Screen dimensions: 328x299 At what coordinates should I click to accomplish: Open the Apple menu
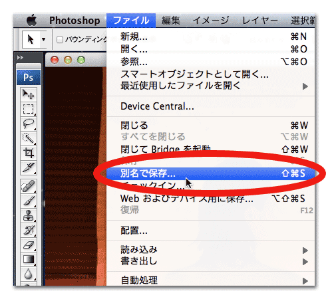pos(32,21)
